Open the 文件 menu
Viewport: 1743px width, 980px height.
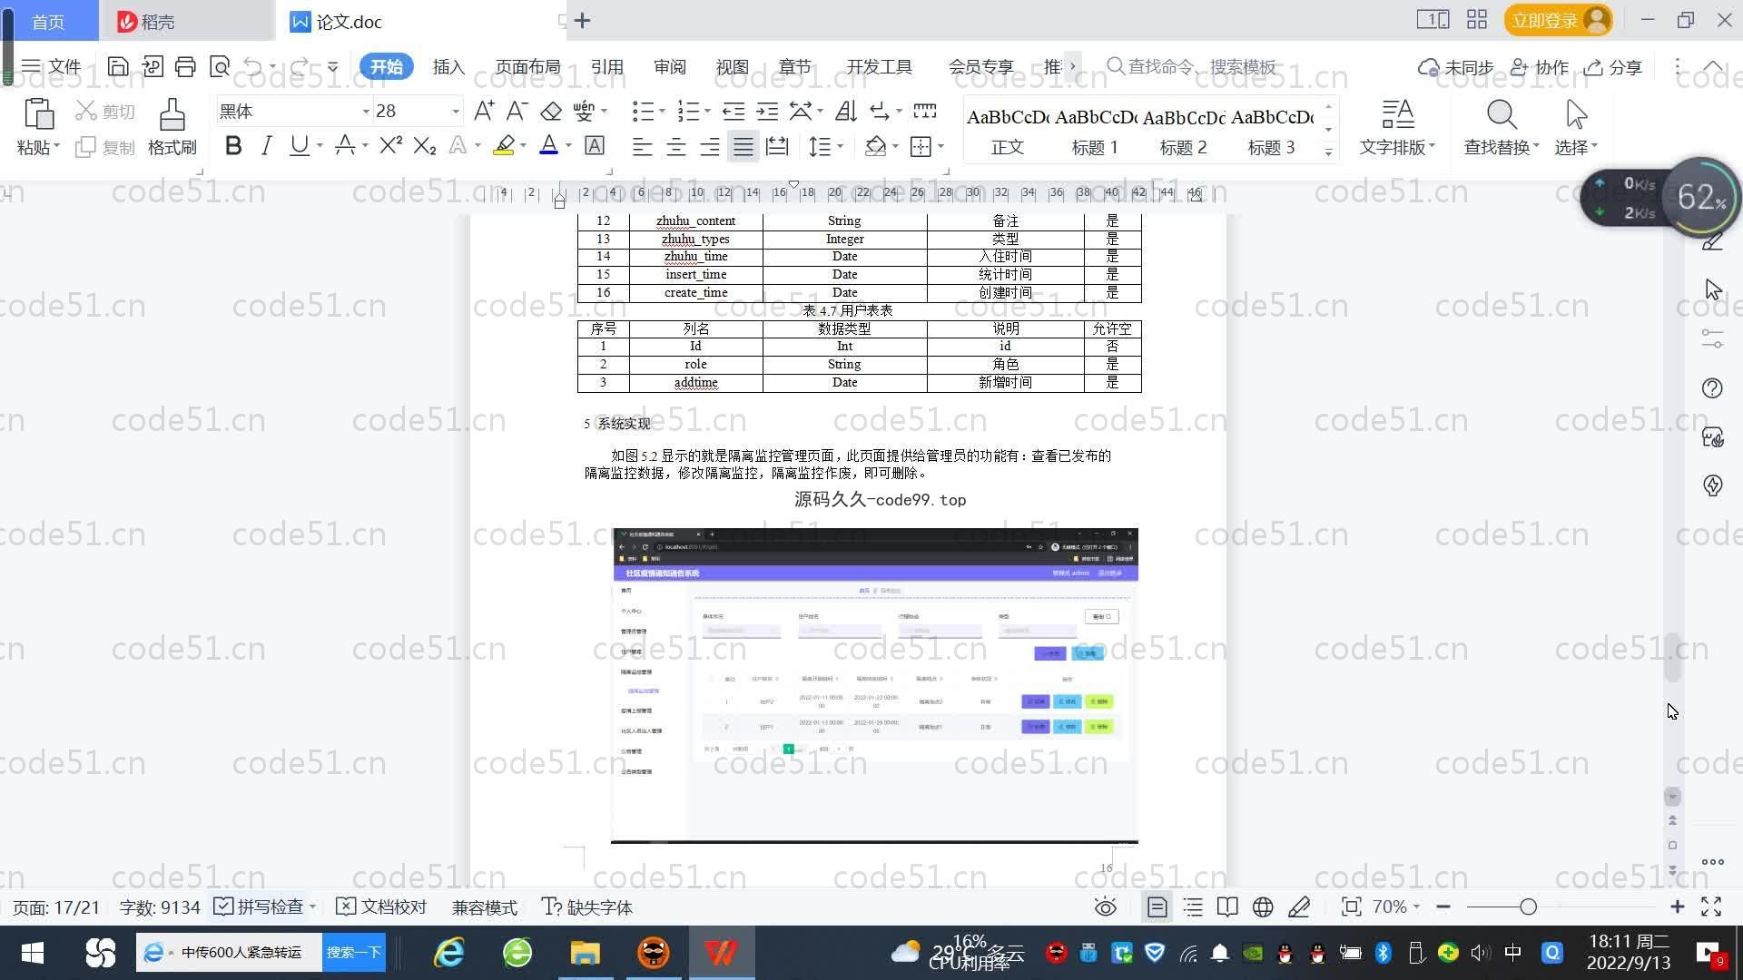(51, 66)
